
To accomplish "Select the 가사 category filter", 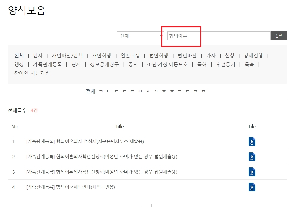I will tap(211, 56).
